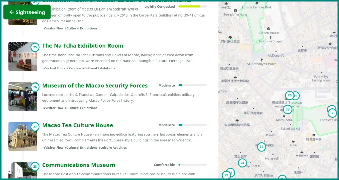Viewport: 339px width, 180px height.
Task: Click Museum of Macao Security Forces thumbnail
Action: tap(23, 96)
